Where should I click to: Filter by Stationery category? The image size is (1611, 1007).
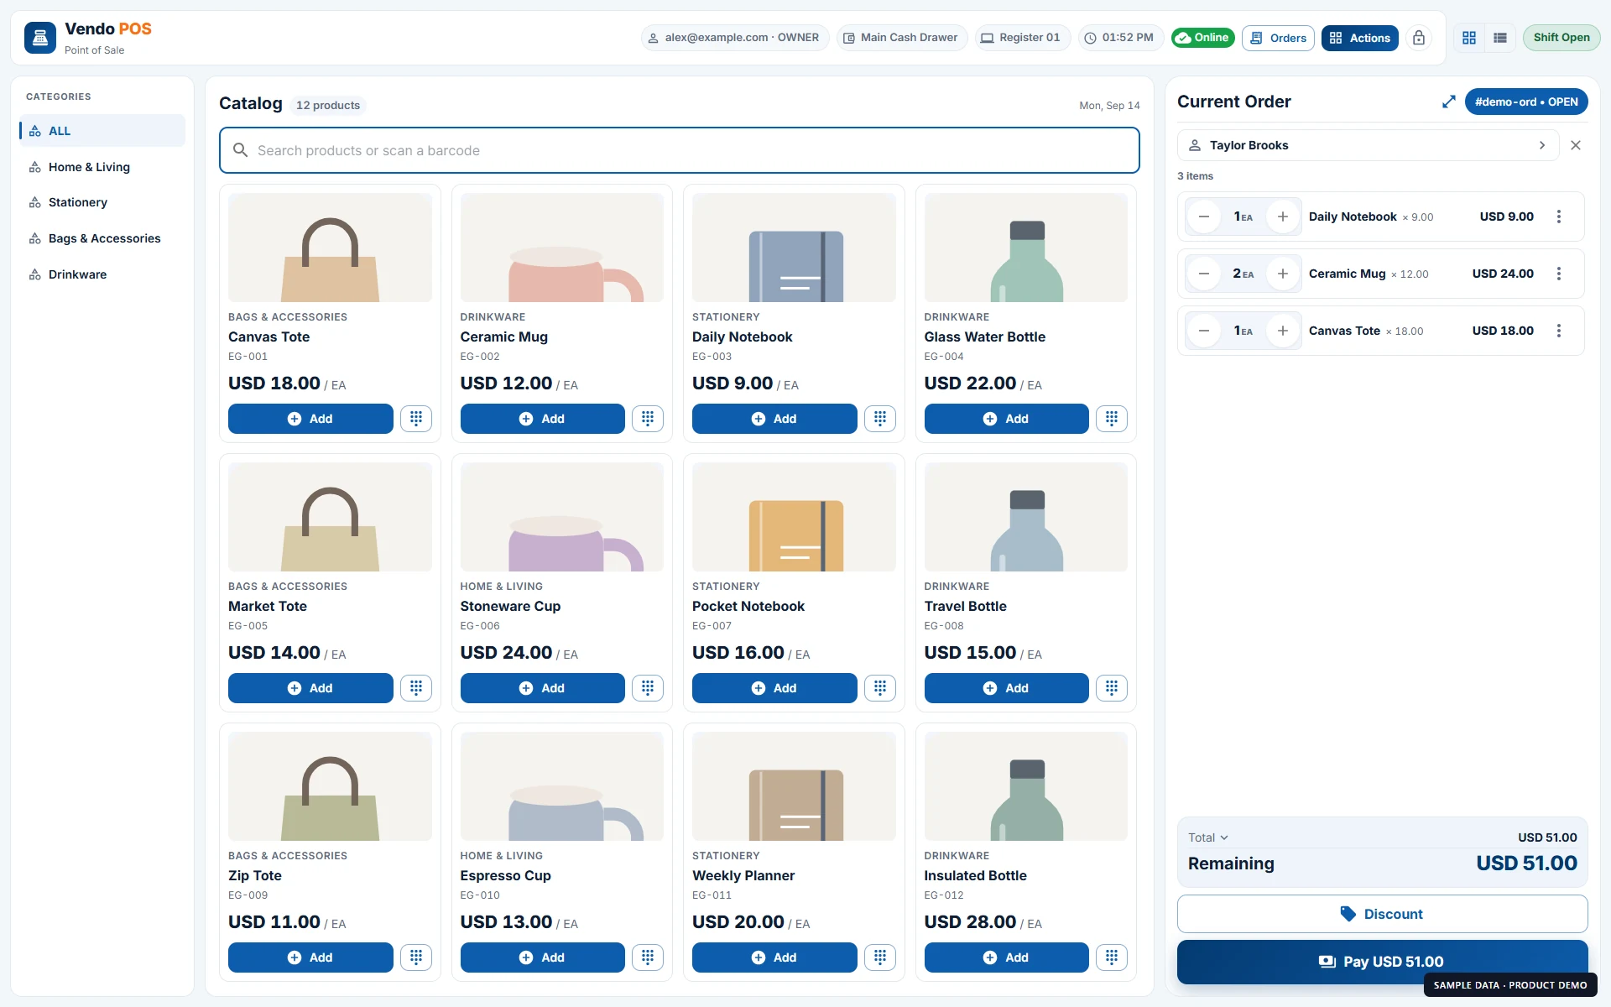click(x=102, y=202)
